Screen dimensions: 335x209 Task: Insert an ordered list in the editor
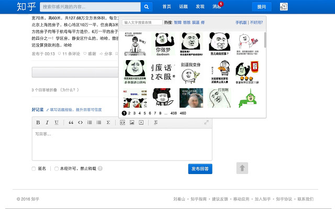[90, 122]
